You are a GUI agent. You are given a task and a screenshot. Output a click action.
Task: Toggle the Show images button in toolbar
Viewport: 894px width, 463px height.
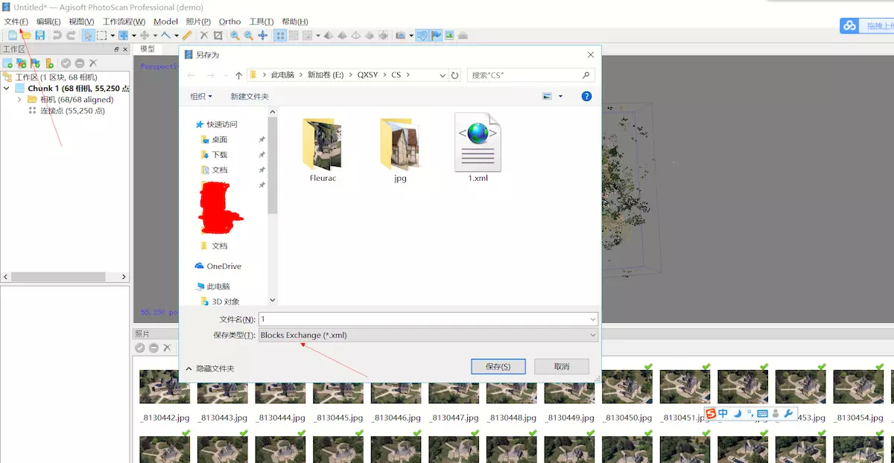tap(450, 36)
